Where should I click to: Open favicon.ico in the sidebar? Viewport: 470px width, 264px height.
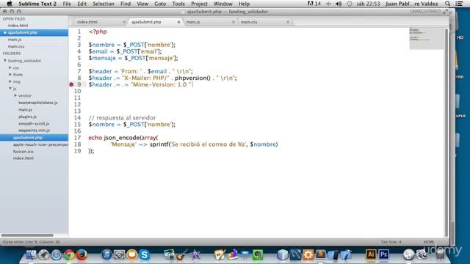(x=23, y=152)
